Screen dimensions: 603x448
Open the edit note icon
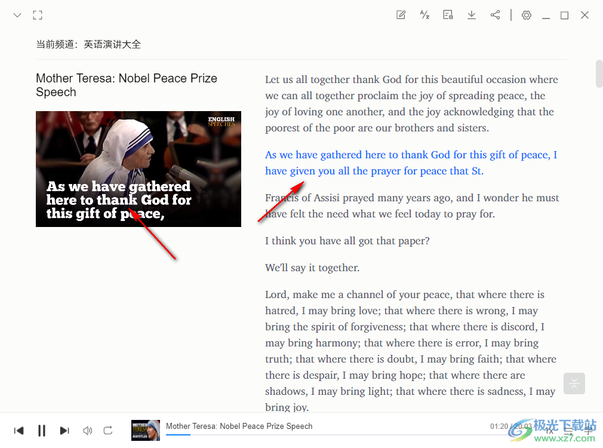coord(401,15)
